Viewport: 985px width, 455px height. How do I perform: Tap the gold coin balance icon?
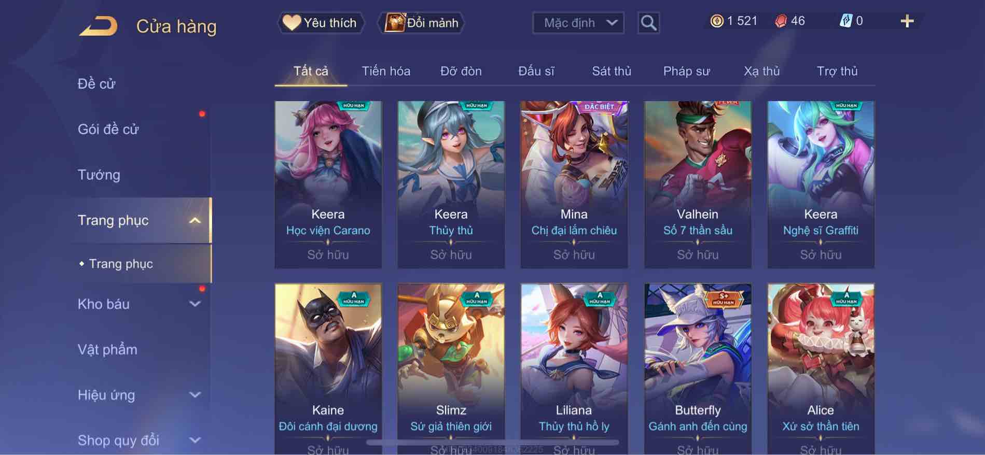(717, 21)
